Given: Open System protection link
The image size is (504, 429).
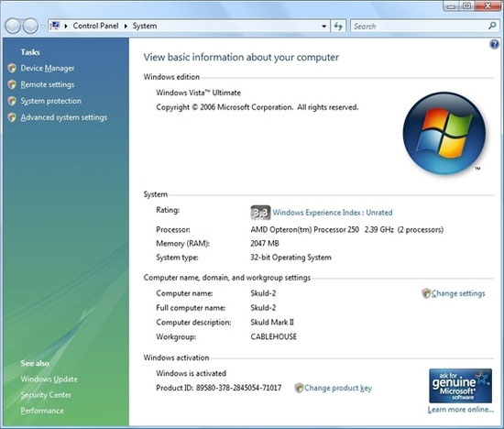Looking at the screenshot, I should 50,101.
